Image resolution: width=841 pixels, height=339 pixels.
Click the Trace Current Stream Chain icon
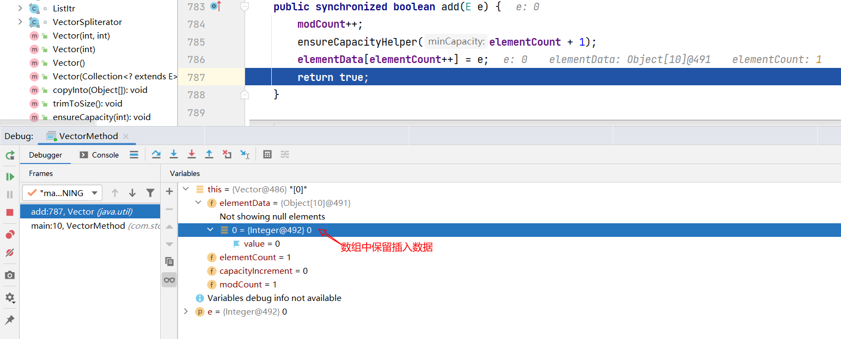(285, 154)
